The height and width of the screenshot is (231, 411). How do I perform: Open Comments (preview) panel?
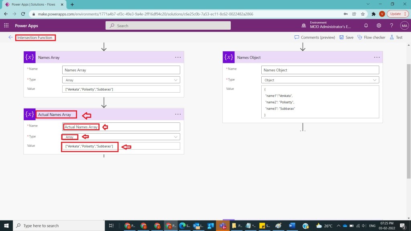tap(315, 37)
